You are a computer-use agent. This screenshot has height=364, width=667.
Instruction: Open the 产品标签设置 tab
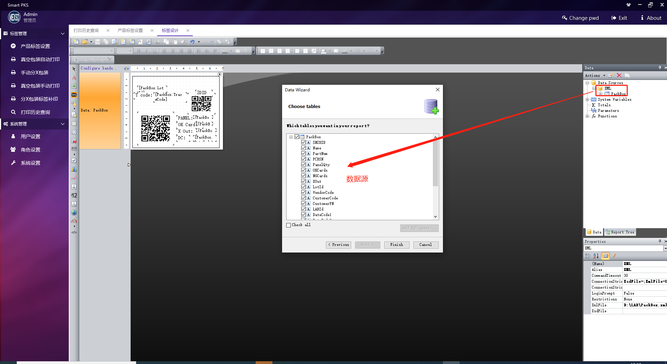pos(130,31)
